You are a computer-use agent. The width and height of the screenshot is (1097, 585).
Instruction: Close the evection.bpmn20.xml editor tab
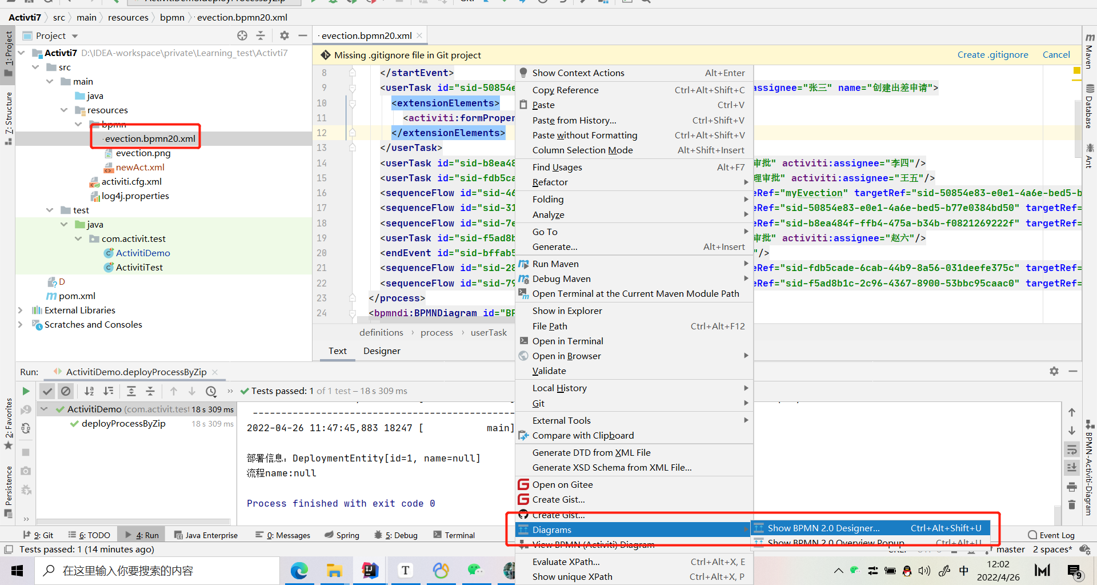(x=420, y=35)
